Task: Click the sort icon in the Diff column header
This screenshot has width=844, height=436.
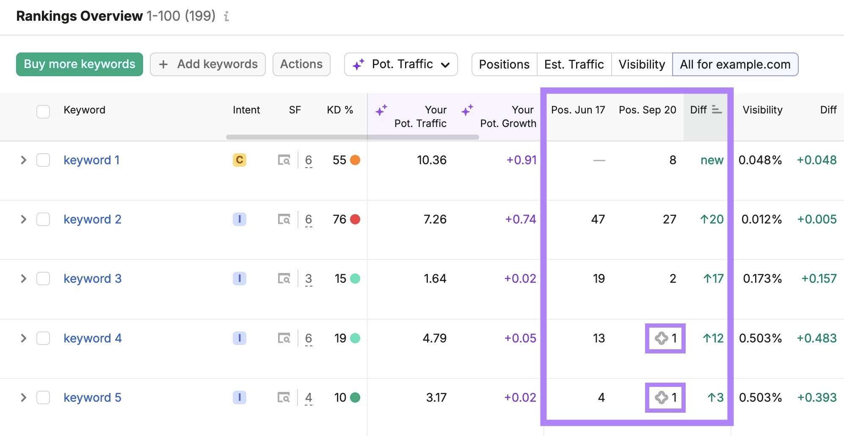Action: [716, 110]
